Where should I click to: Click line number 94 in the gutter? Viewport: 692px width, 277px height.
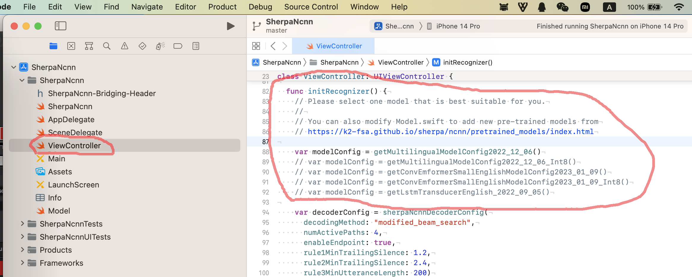click(265, 212)
